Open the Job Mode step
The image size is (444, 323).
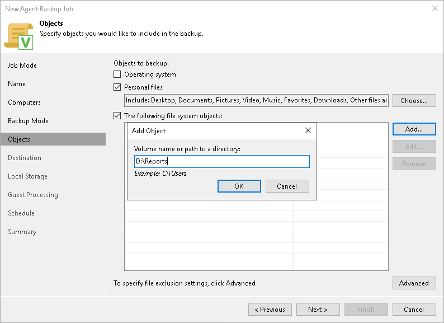click(22, 65)
